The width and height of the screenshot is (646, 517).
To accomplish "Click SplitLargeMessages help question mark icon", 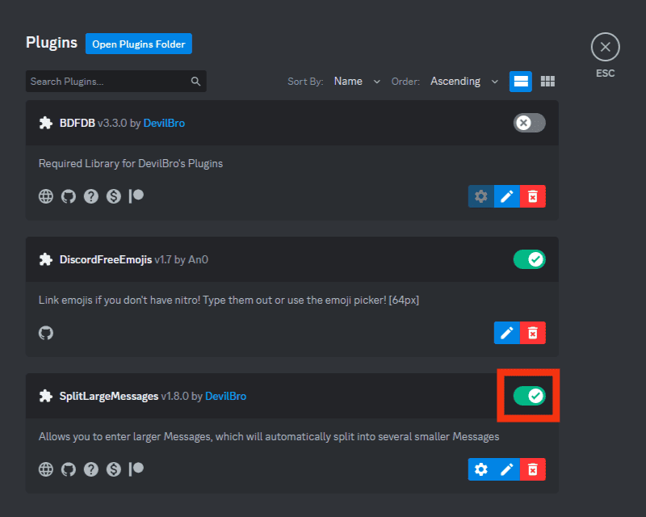I will 91,469.
